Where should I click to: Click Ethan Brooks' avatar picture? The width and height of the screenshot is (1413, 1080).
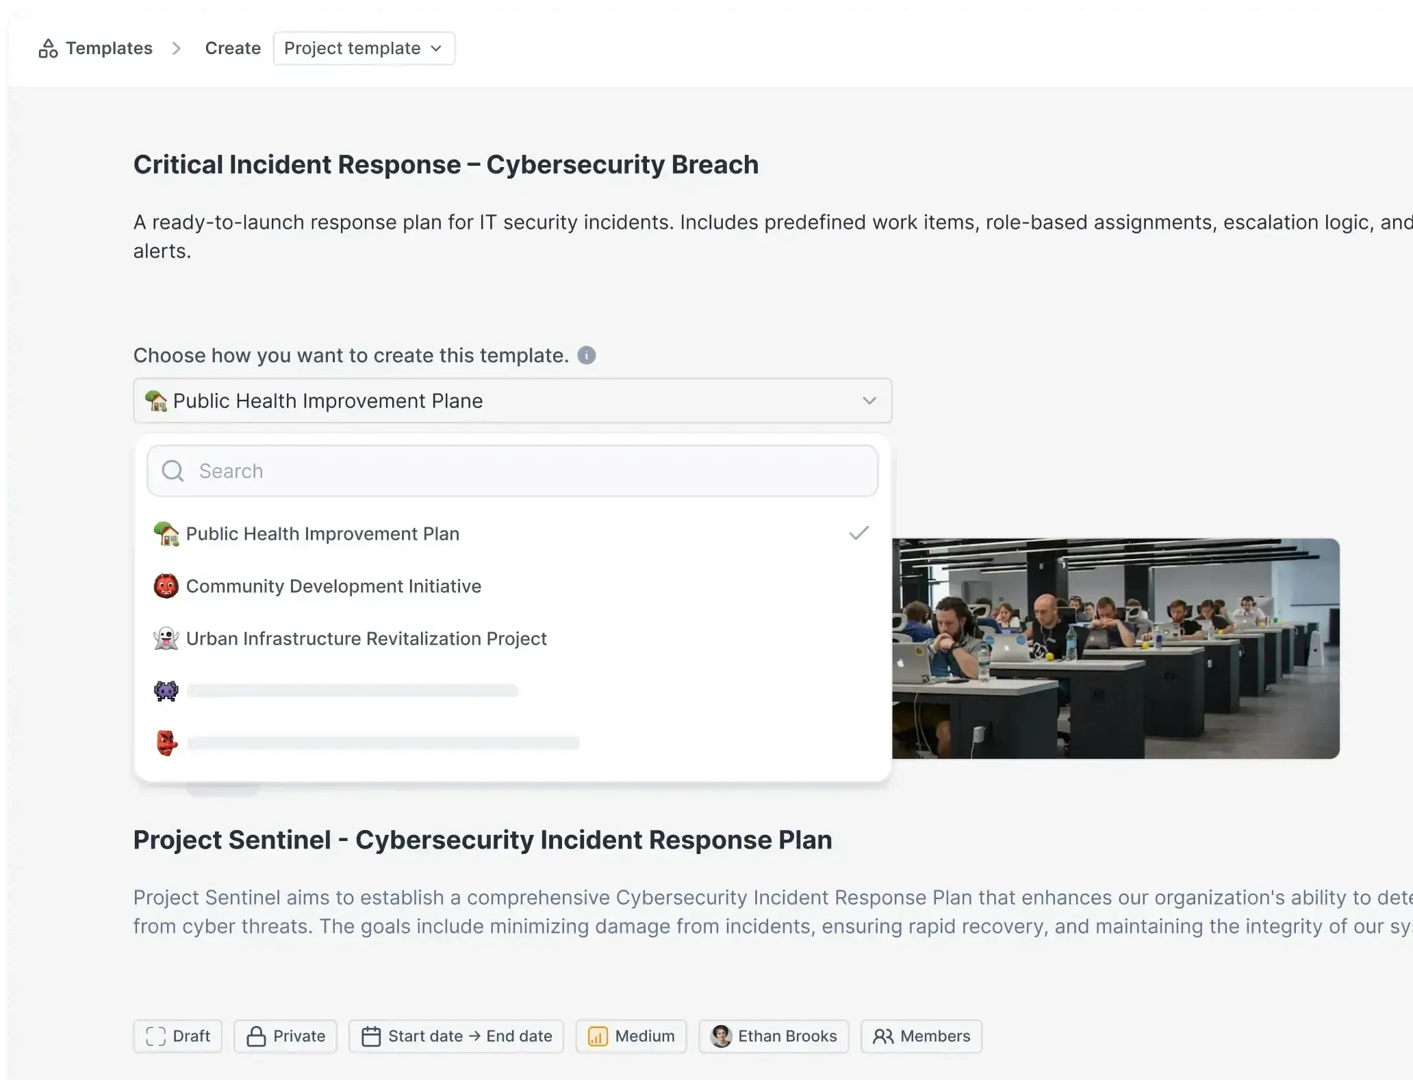pyautogui.click(x=722, y=1036)
